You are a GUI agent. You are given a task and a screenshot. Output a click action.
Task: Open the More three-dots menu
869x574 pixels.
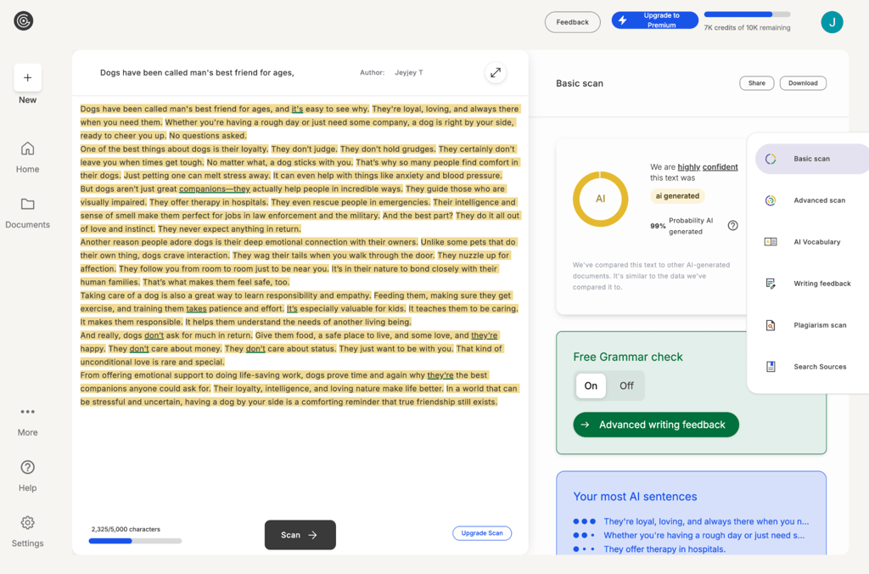[x=27, y=412]
